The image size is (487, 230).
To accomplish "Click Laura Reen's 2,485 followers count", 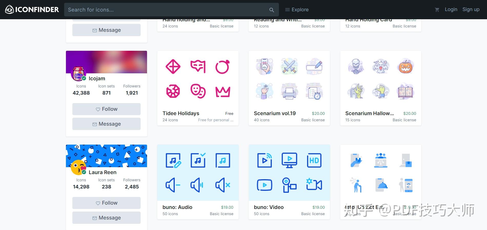I will point(132,187).
